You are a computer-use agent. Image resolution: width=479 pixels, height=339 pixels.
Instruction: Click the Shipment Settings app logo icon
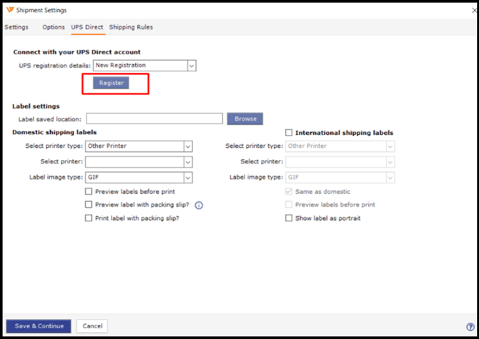pyautogui.click(x=9, y=10)
